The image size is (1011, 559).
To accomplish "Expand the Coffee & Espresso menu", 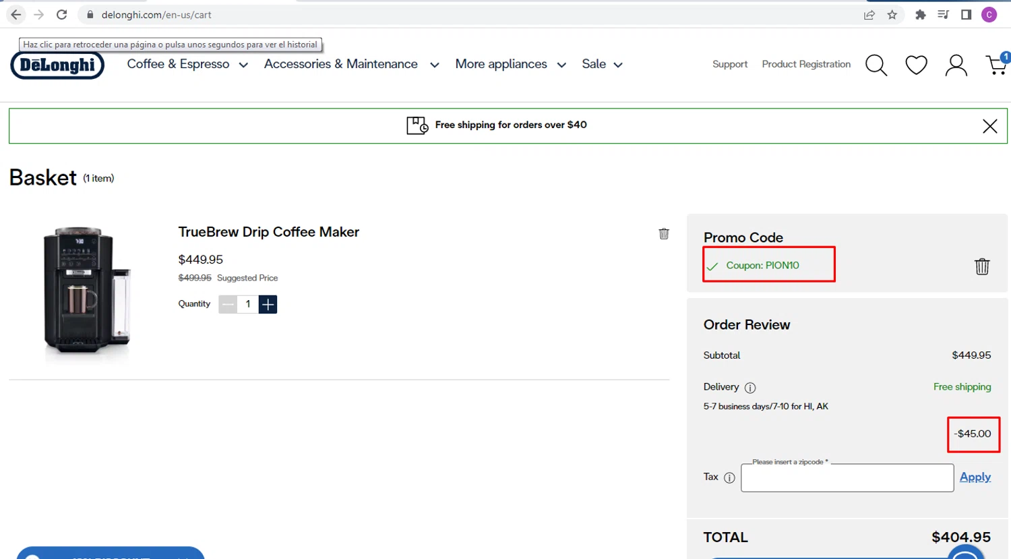I will (x=187, y=64).
